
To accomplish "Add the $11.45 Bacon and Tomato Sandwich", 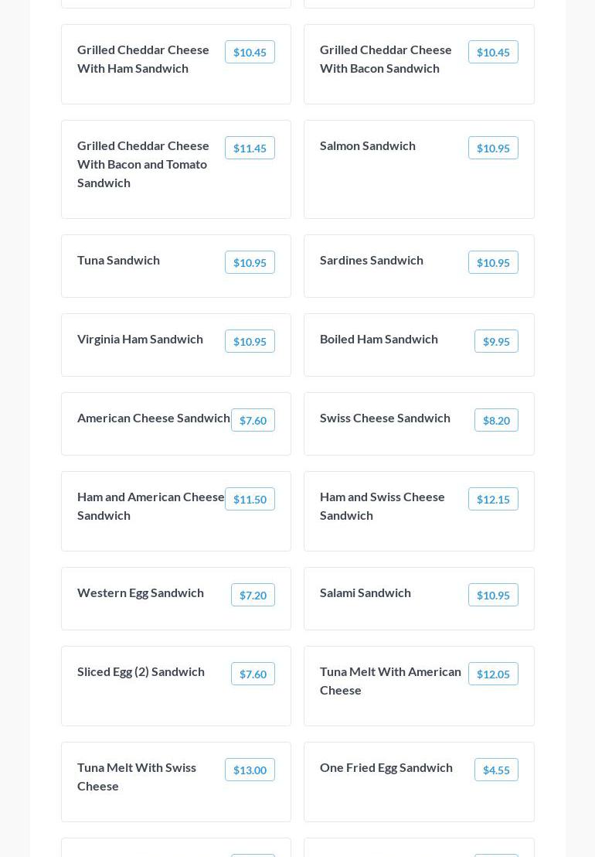I will pyautogui.click(x=250, y=148).
